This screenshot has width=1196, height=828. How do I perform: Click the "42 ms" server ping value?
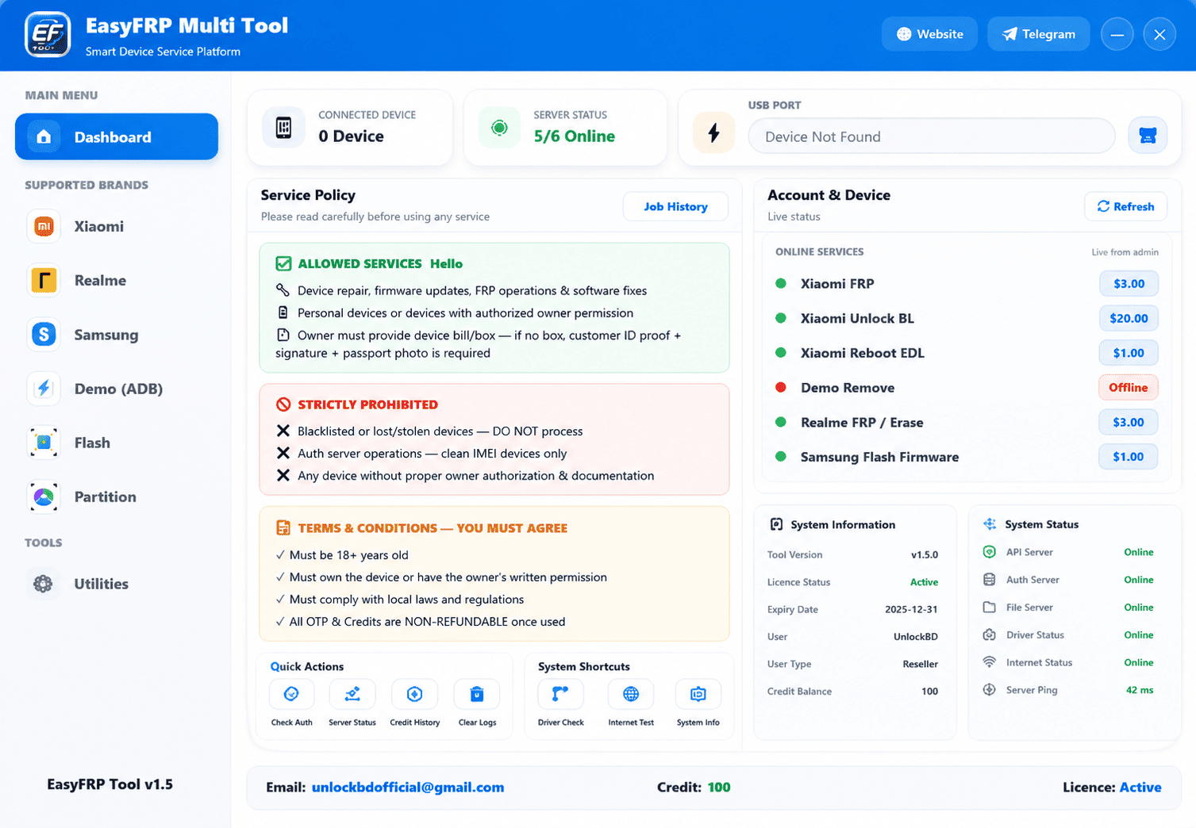tap(1140, 690)
